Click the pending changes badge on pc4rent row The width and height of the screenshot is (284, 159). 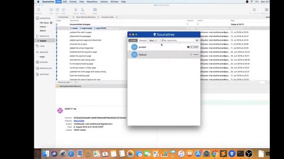click(x=188, y=47)
